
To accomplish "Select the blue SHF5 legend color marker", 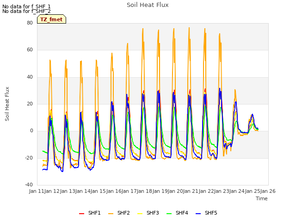I will (x=198, y=214).
